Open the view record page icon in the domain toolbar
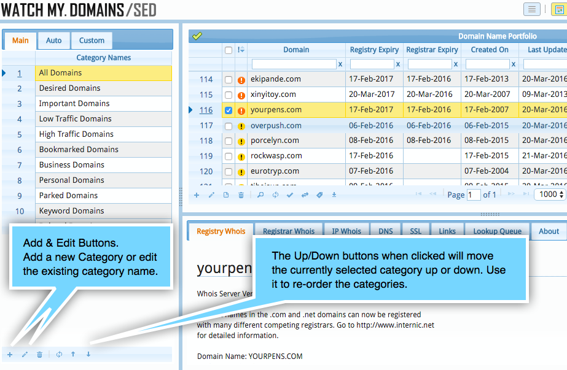Viewport: 567px width, 370px height. [x=226, y=195]
